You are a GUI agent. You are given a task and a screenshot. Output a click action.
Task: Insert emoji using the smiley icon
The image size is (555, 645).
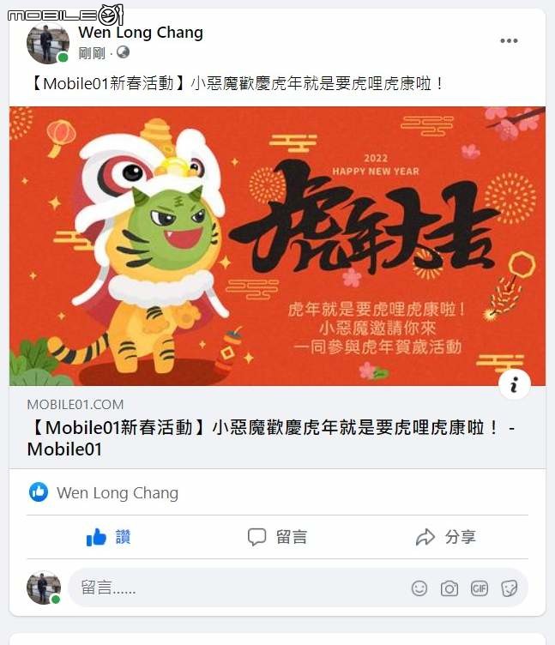pos(419,588)
